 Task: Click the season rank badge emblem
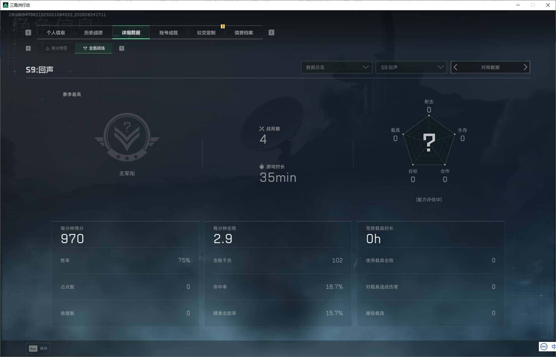(127, 137)
